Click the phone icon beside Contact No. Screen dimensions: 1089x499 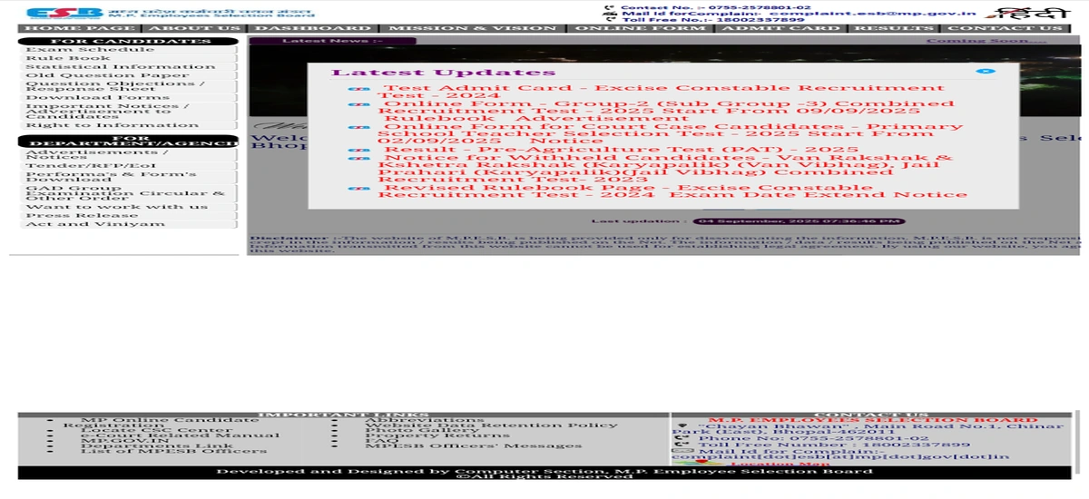[x=610, y=6]
